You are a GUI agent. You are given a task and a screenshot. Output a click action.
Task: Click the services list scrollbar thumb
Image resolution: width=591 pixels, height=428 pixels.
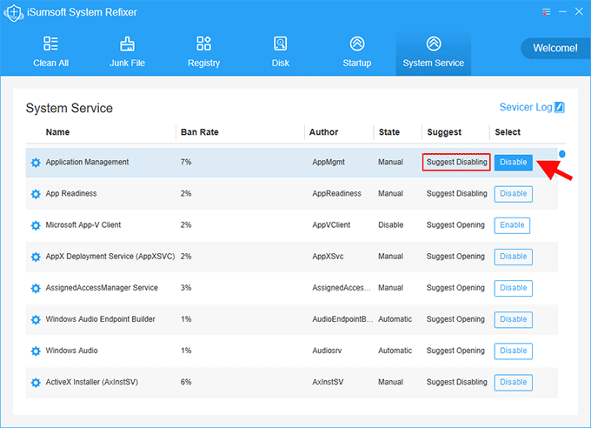coord(562,154)
